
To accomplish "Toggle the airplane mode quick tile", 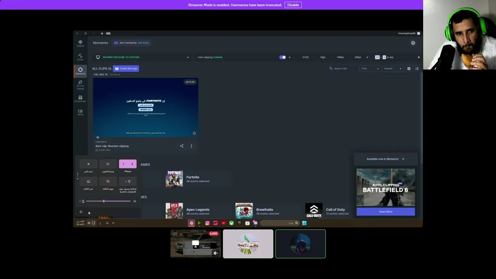I will pos(108,164).
